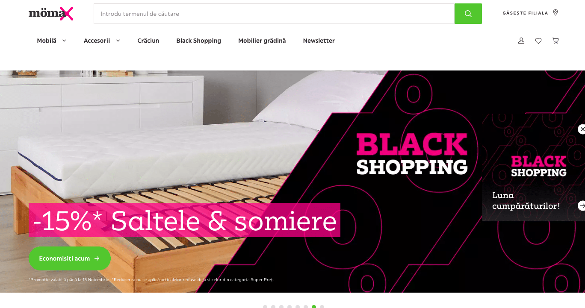Open the Mobilă menu
Image resolution: width=585 pixels, height=308 pixels.
47,41
